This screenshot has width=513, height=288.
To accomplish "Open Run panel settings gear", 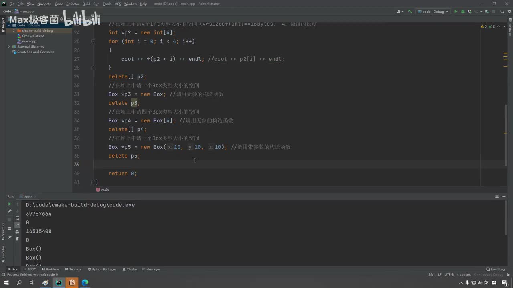I will pos(497,196).
